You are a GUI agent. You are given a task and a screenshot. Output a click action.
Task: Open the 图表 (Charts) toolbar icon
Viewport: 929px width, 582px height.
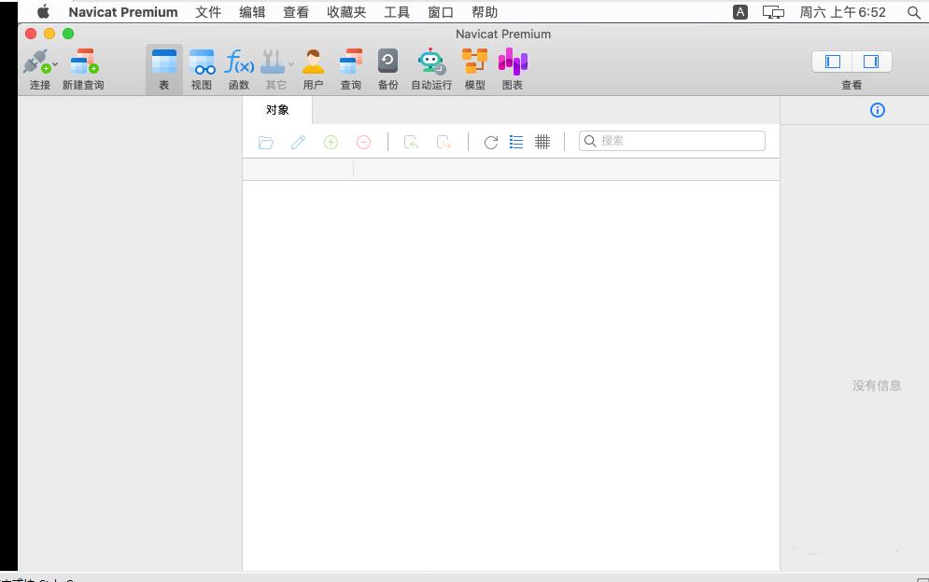(513, 63)
